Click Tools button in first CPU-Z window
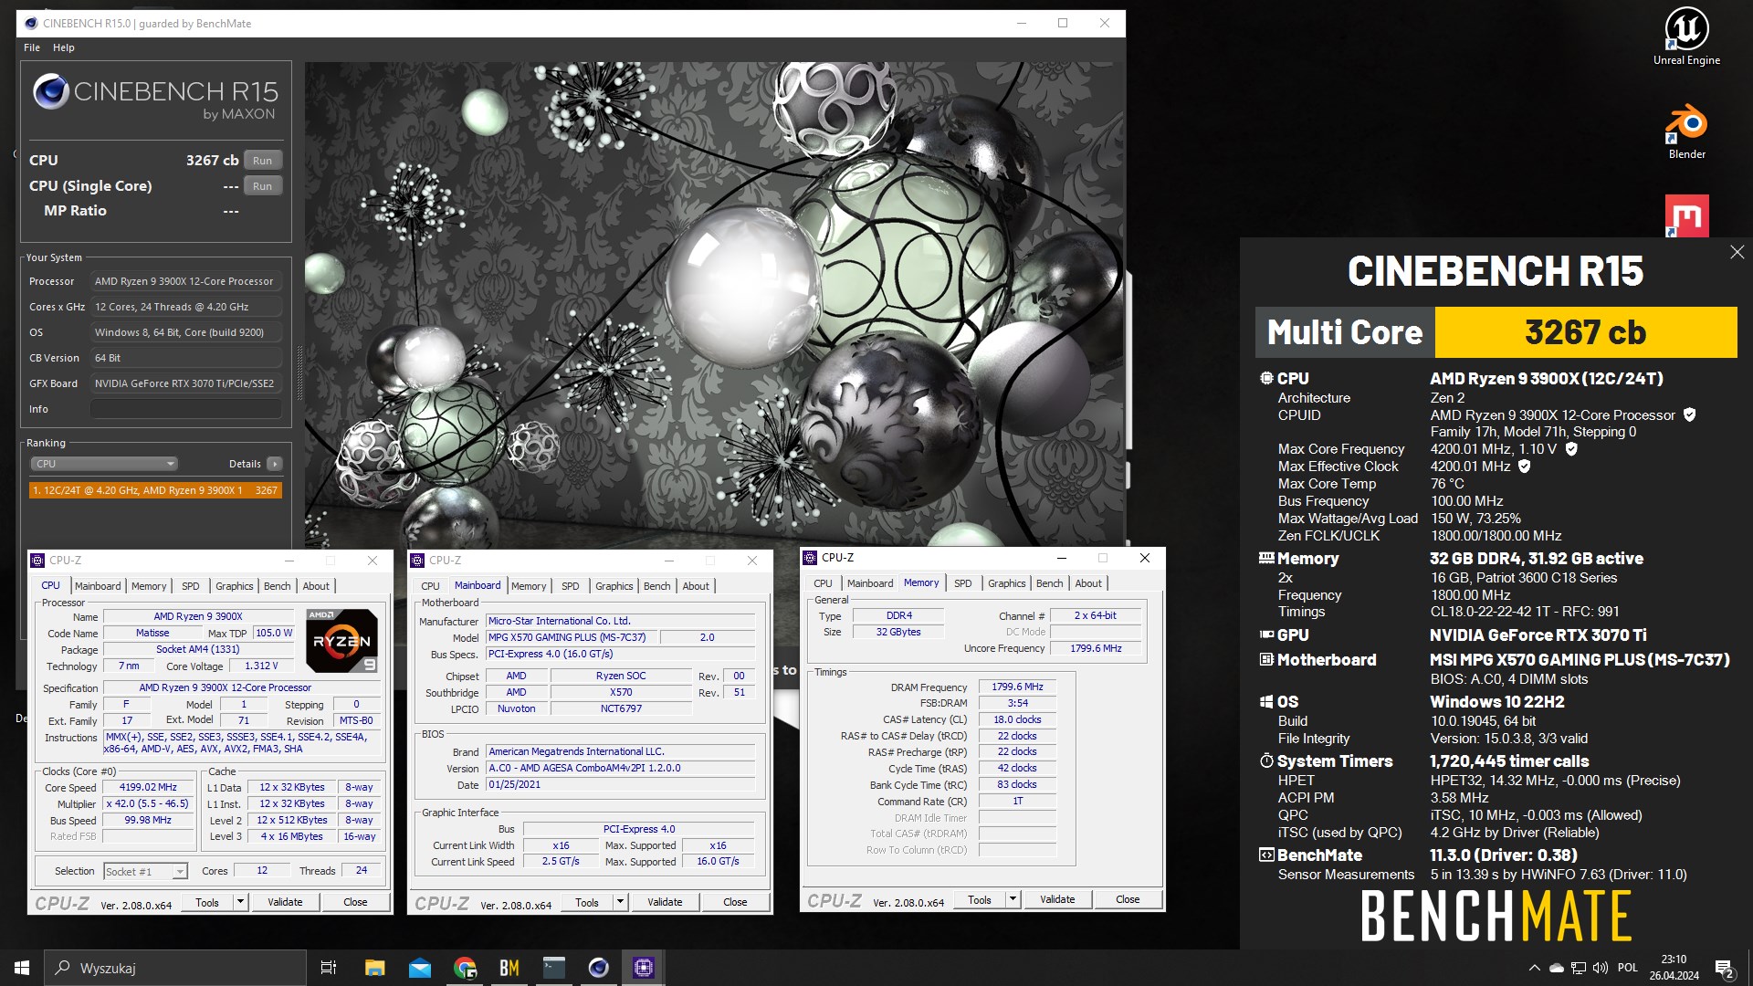The image size is (1753, 986). (207, 902)
